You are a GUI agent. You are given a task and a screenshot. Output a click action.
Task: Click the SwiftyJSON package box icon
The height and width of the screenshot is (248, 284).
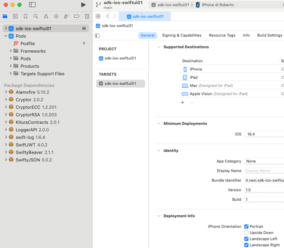11,160
